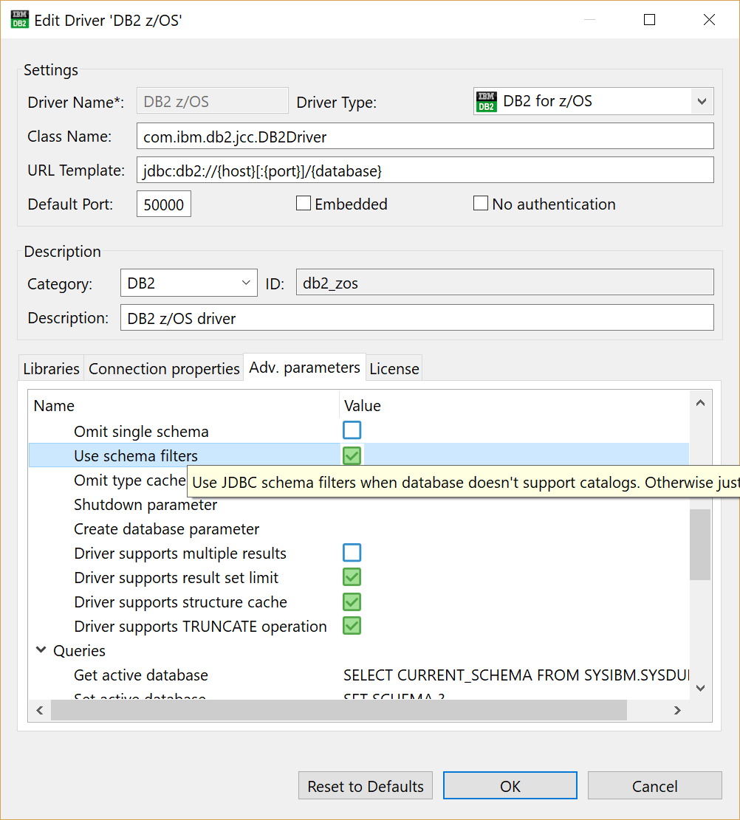Check the Omit single schema option
The height and width of the screenshot is (820, 740).
click(352, 430)
